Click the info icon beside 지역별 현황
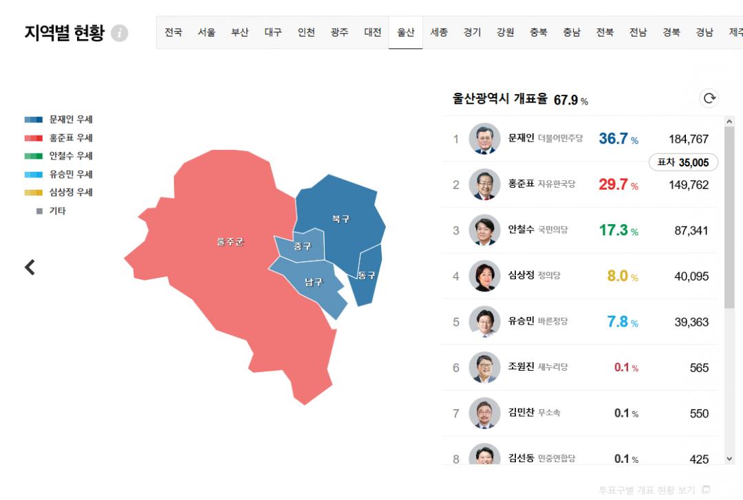 click(120, 33)
